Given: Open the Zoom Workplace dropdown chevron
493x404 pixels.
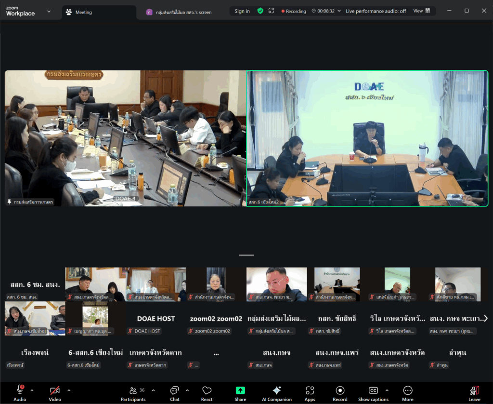Looking at the screenshot, I should pos(49,12).
